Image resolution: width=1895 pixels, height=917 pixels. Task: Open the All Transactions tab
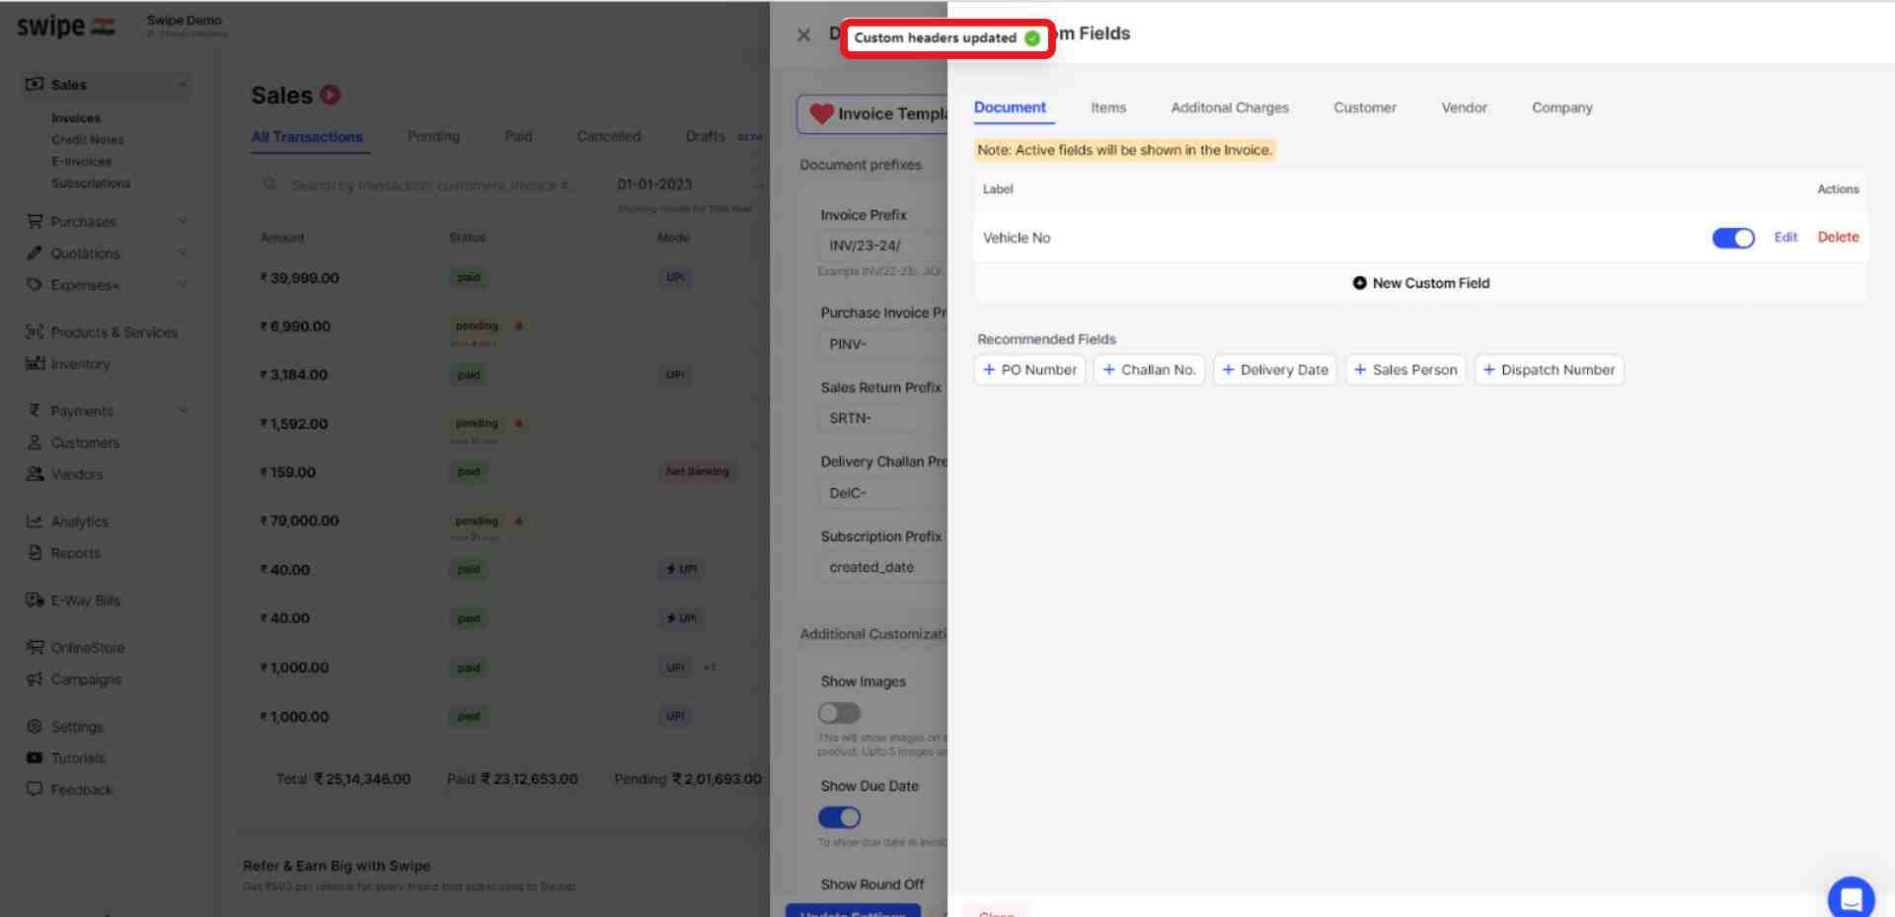click(307, 137)
